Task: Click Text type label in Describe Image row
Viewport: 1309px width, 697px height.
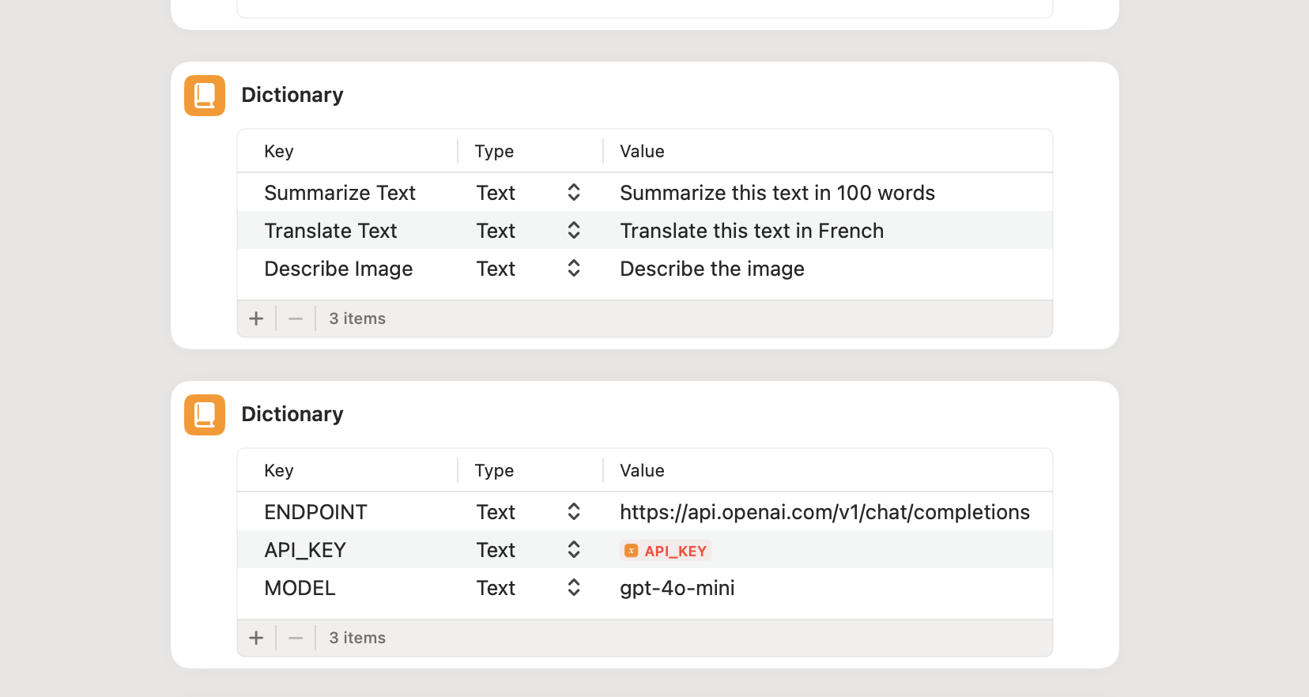Action: (x=496, y=269)
